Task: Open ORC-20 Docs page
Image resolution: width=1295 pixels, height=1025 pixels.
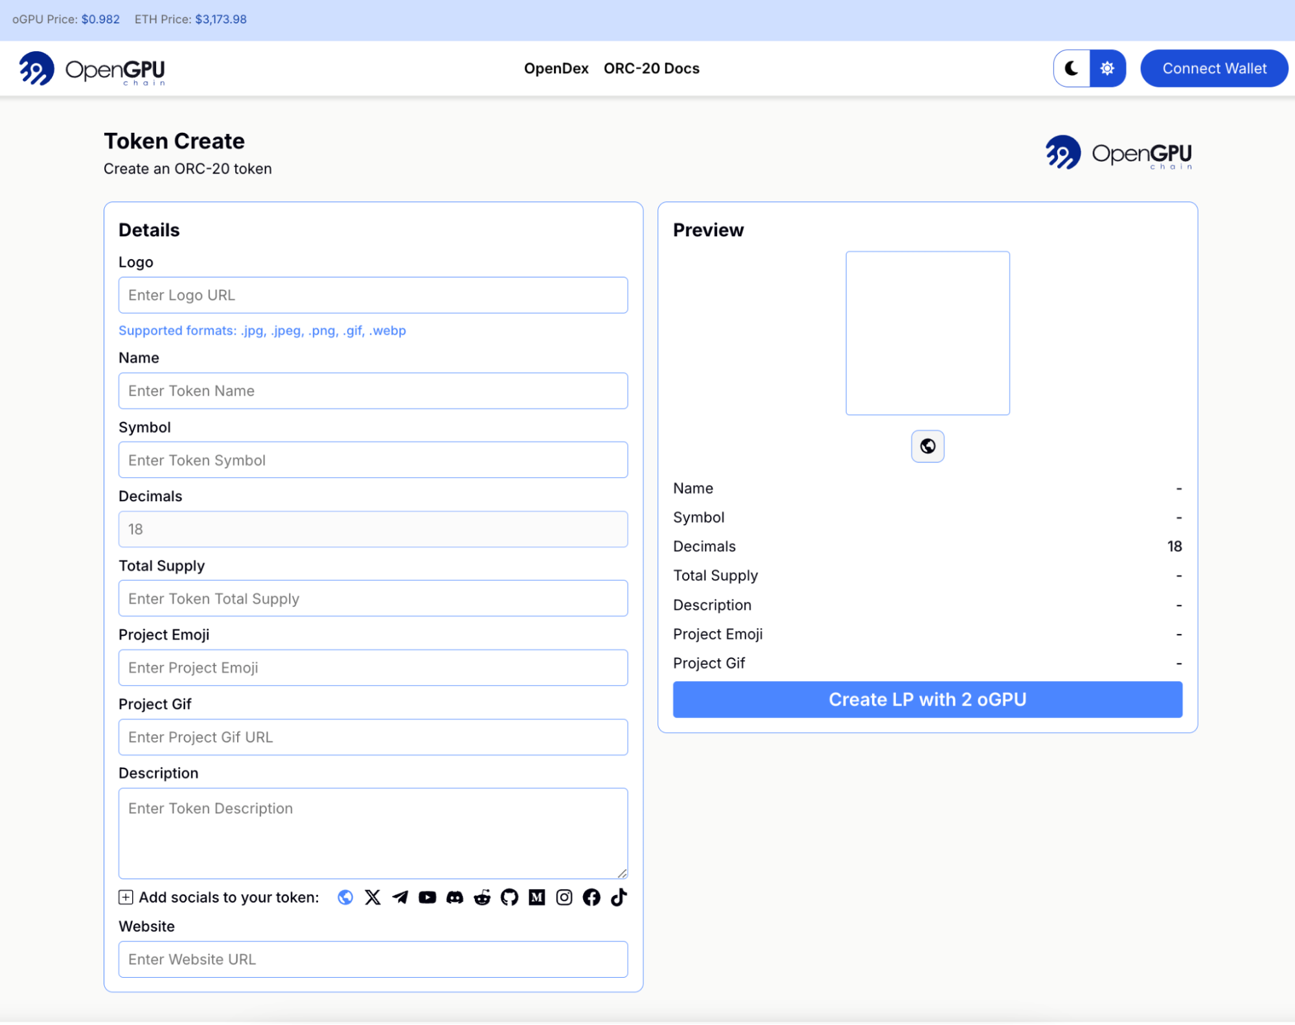Action: click(651, 68)
